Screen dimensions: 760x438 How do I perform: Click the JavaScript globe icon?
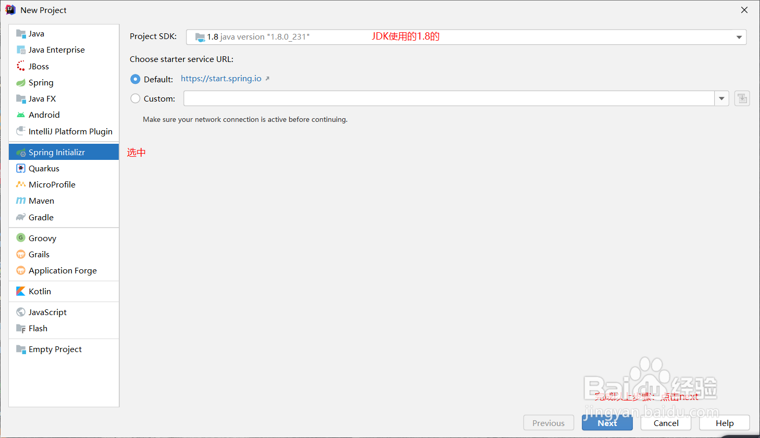(x=21, y=312)
